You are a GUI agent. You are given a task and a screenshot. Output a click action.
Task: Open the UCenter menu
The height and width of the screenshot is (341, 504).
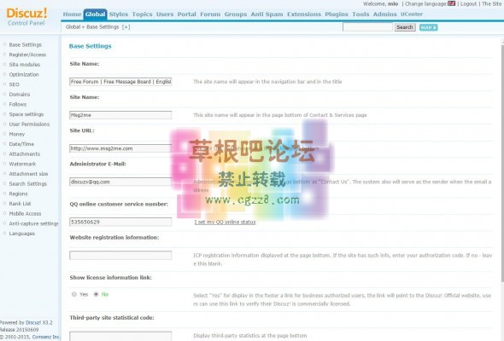point(412,14)
